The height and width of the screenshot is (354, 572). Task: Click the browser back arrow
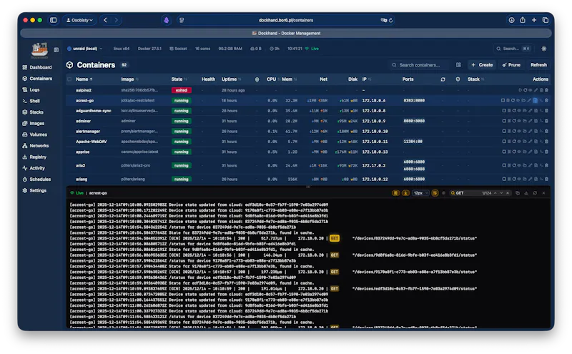pos(105,21)
